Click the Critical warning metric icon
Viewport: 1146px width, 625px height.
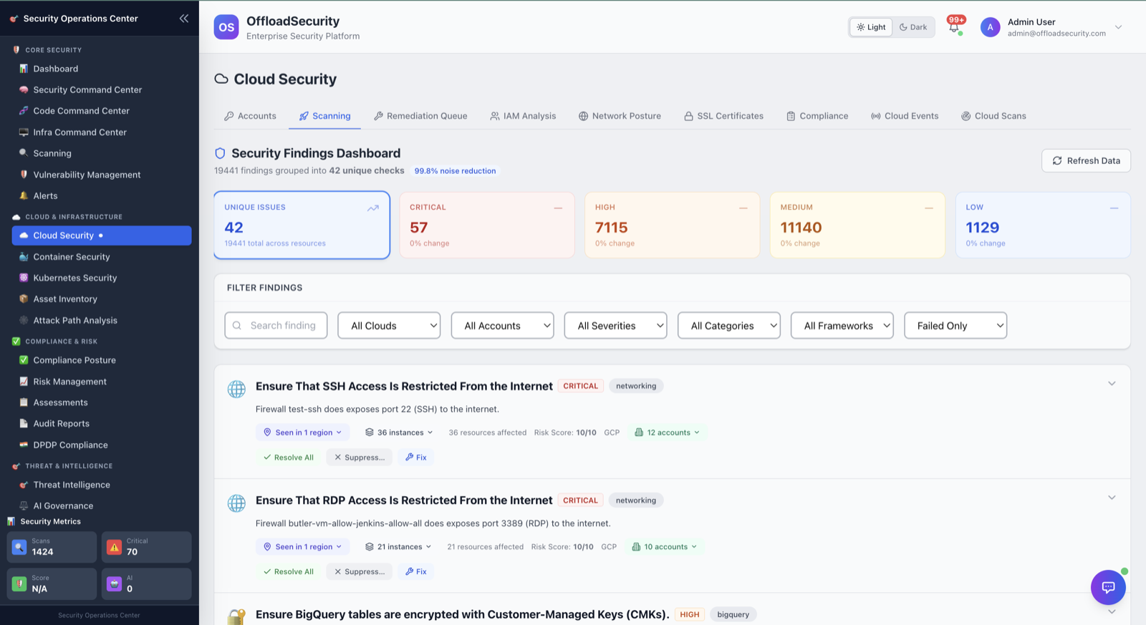click(114, 547)
